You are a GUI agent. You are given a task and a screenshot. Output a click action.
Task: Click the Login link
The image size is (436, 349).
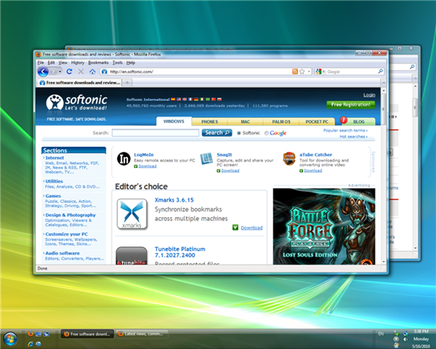pos(369,95)
